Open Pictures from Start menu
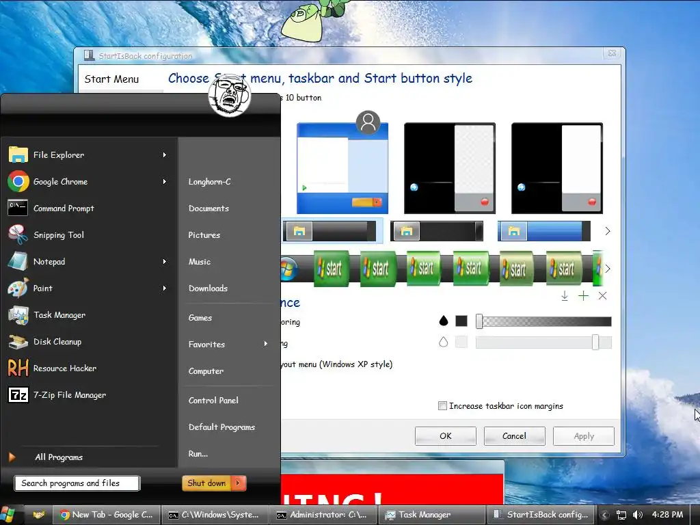Image resolution: width=700 pixels, height=525 pixels. (204, 235)
